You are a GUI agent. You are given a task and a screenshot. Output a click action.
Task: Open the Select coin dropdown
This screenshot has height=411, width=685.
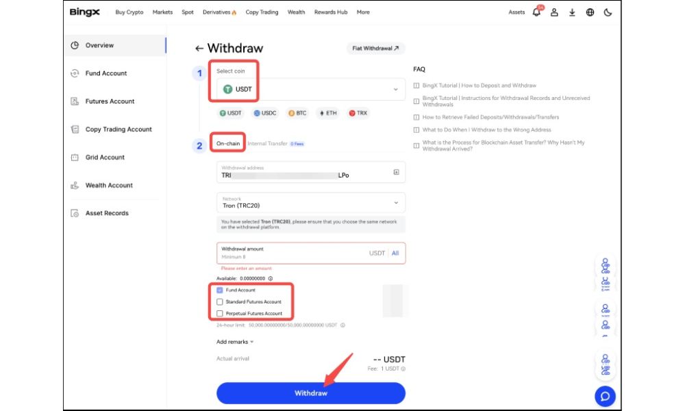point(310,88)
